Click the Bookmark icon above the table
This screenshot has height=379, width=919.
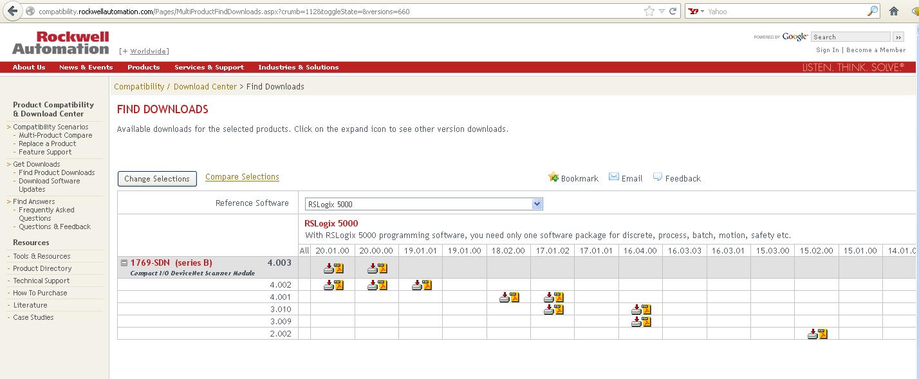[553, 177]
